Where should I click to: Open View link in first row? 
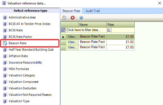coord(72,37)
